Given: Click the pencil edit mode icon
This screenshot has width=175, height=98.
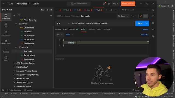Looking at the screenshot, I should coord(141,16).
